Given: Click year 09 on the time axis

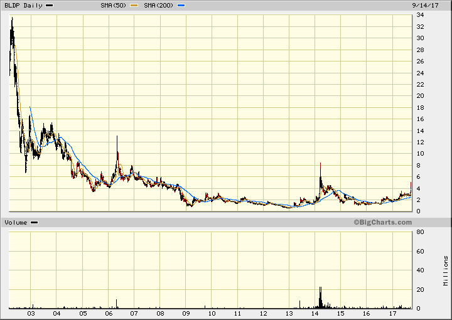Looking at the screenshot, I should coord(186,313).
